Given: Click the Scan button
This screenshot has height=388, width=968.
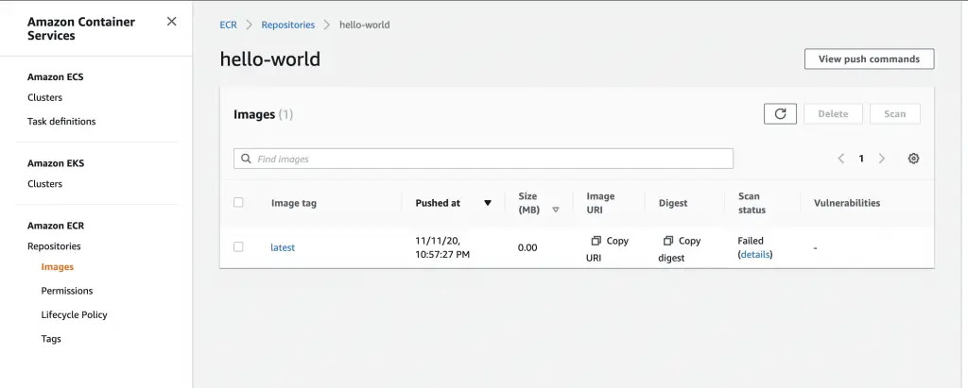Looking at the screenshot, I should pyautogui.click(x=895, y=113).
